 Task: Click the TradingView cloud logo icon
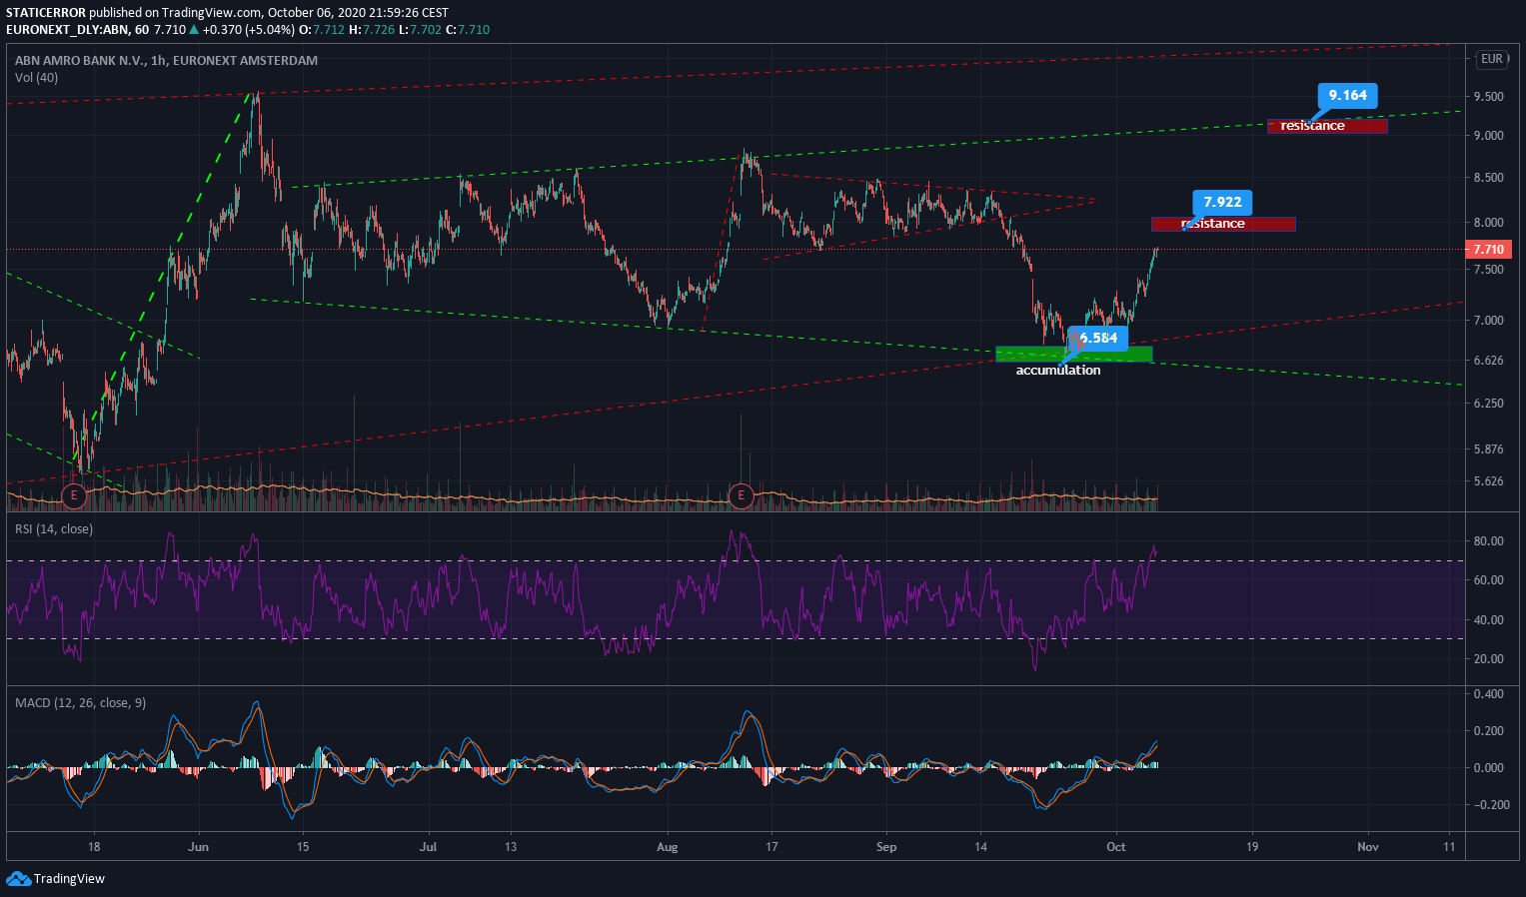(x=18, y=879)
